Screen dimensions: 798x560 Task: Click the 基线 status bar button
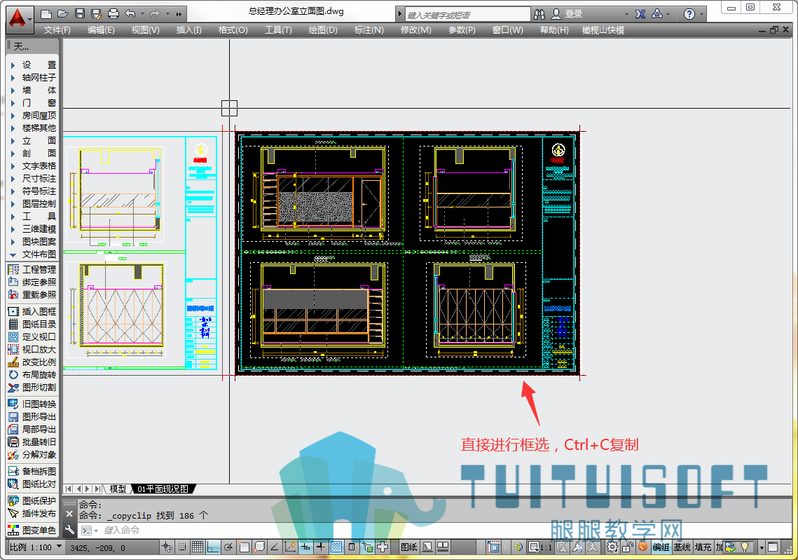point(682,547)
